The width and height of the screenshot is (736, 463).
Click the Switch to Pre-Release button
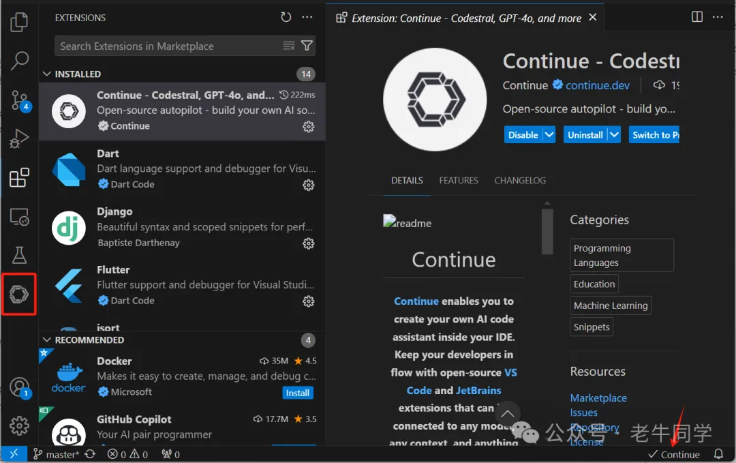(x=654, y=135)
